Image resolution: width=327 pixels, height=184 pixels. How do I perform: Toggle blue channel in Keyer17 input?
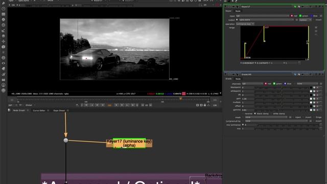312,16
